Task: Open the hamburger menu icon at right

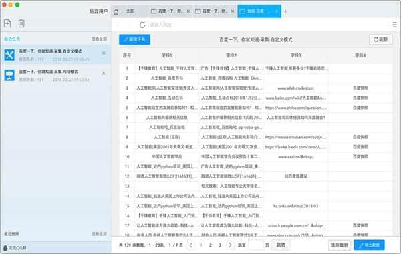Action: pos(394,25)
